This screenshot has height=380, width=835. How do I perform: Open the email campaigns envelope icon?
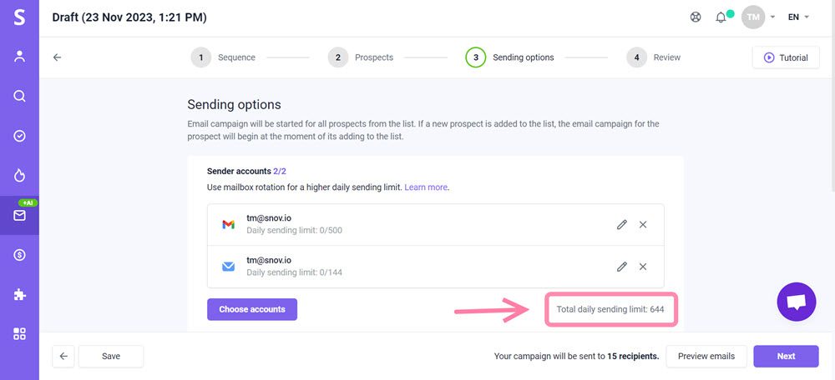tap(19, 216)
